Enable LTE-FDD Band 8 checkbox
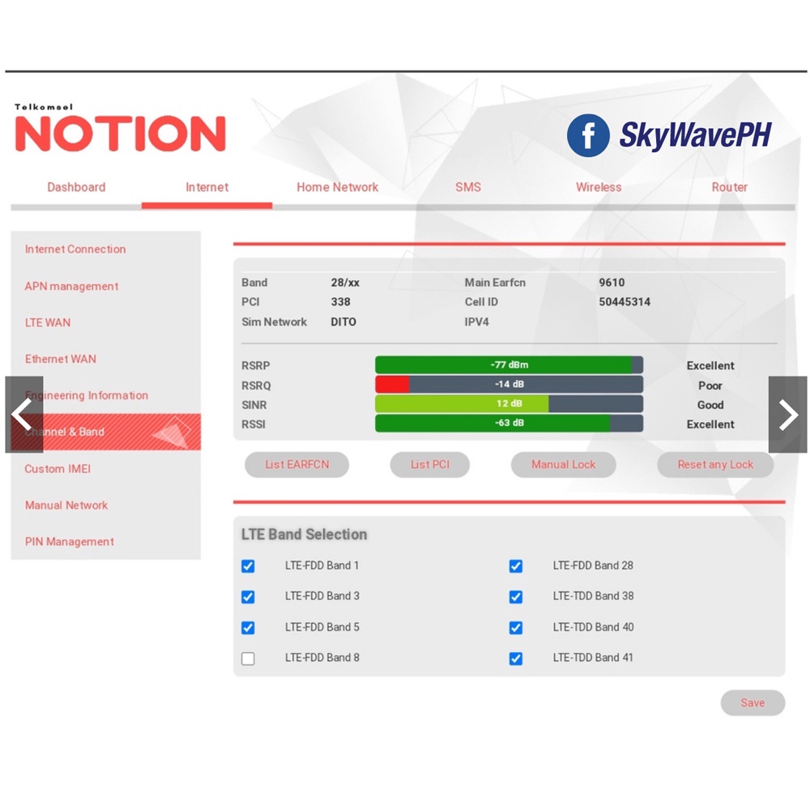 [x=248, y=659]
